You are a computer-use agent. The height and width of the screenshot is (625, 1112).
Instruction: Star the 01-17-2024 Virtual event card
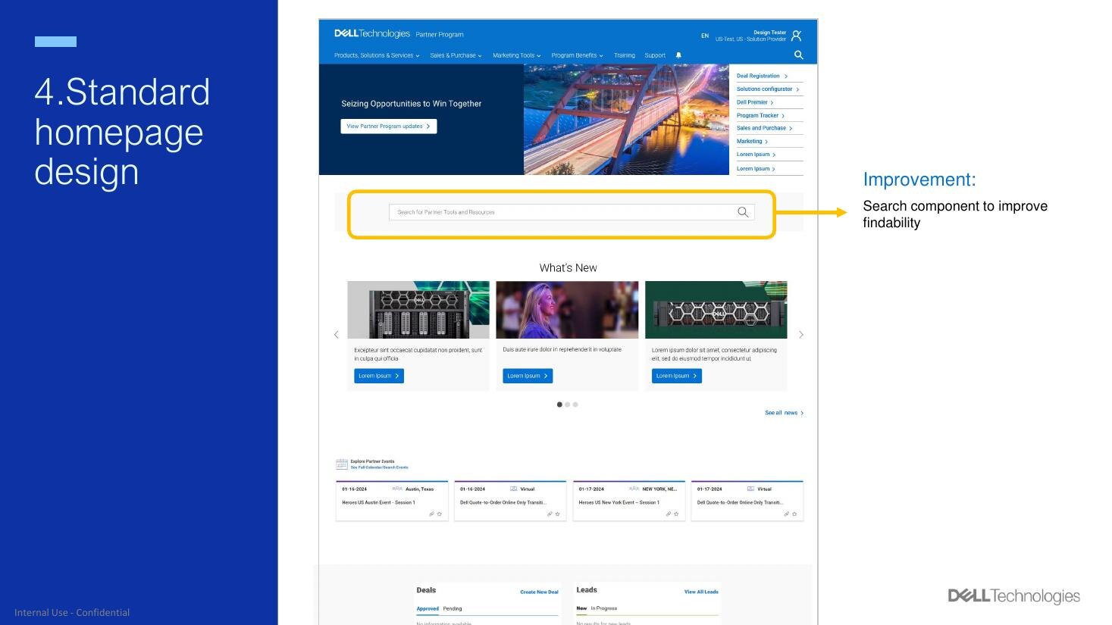[x=794, y=514]
